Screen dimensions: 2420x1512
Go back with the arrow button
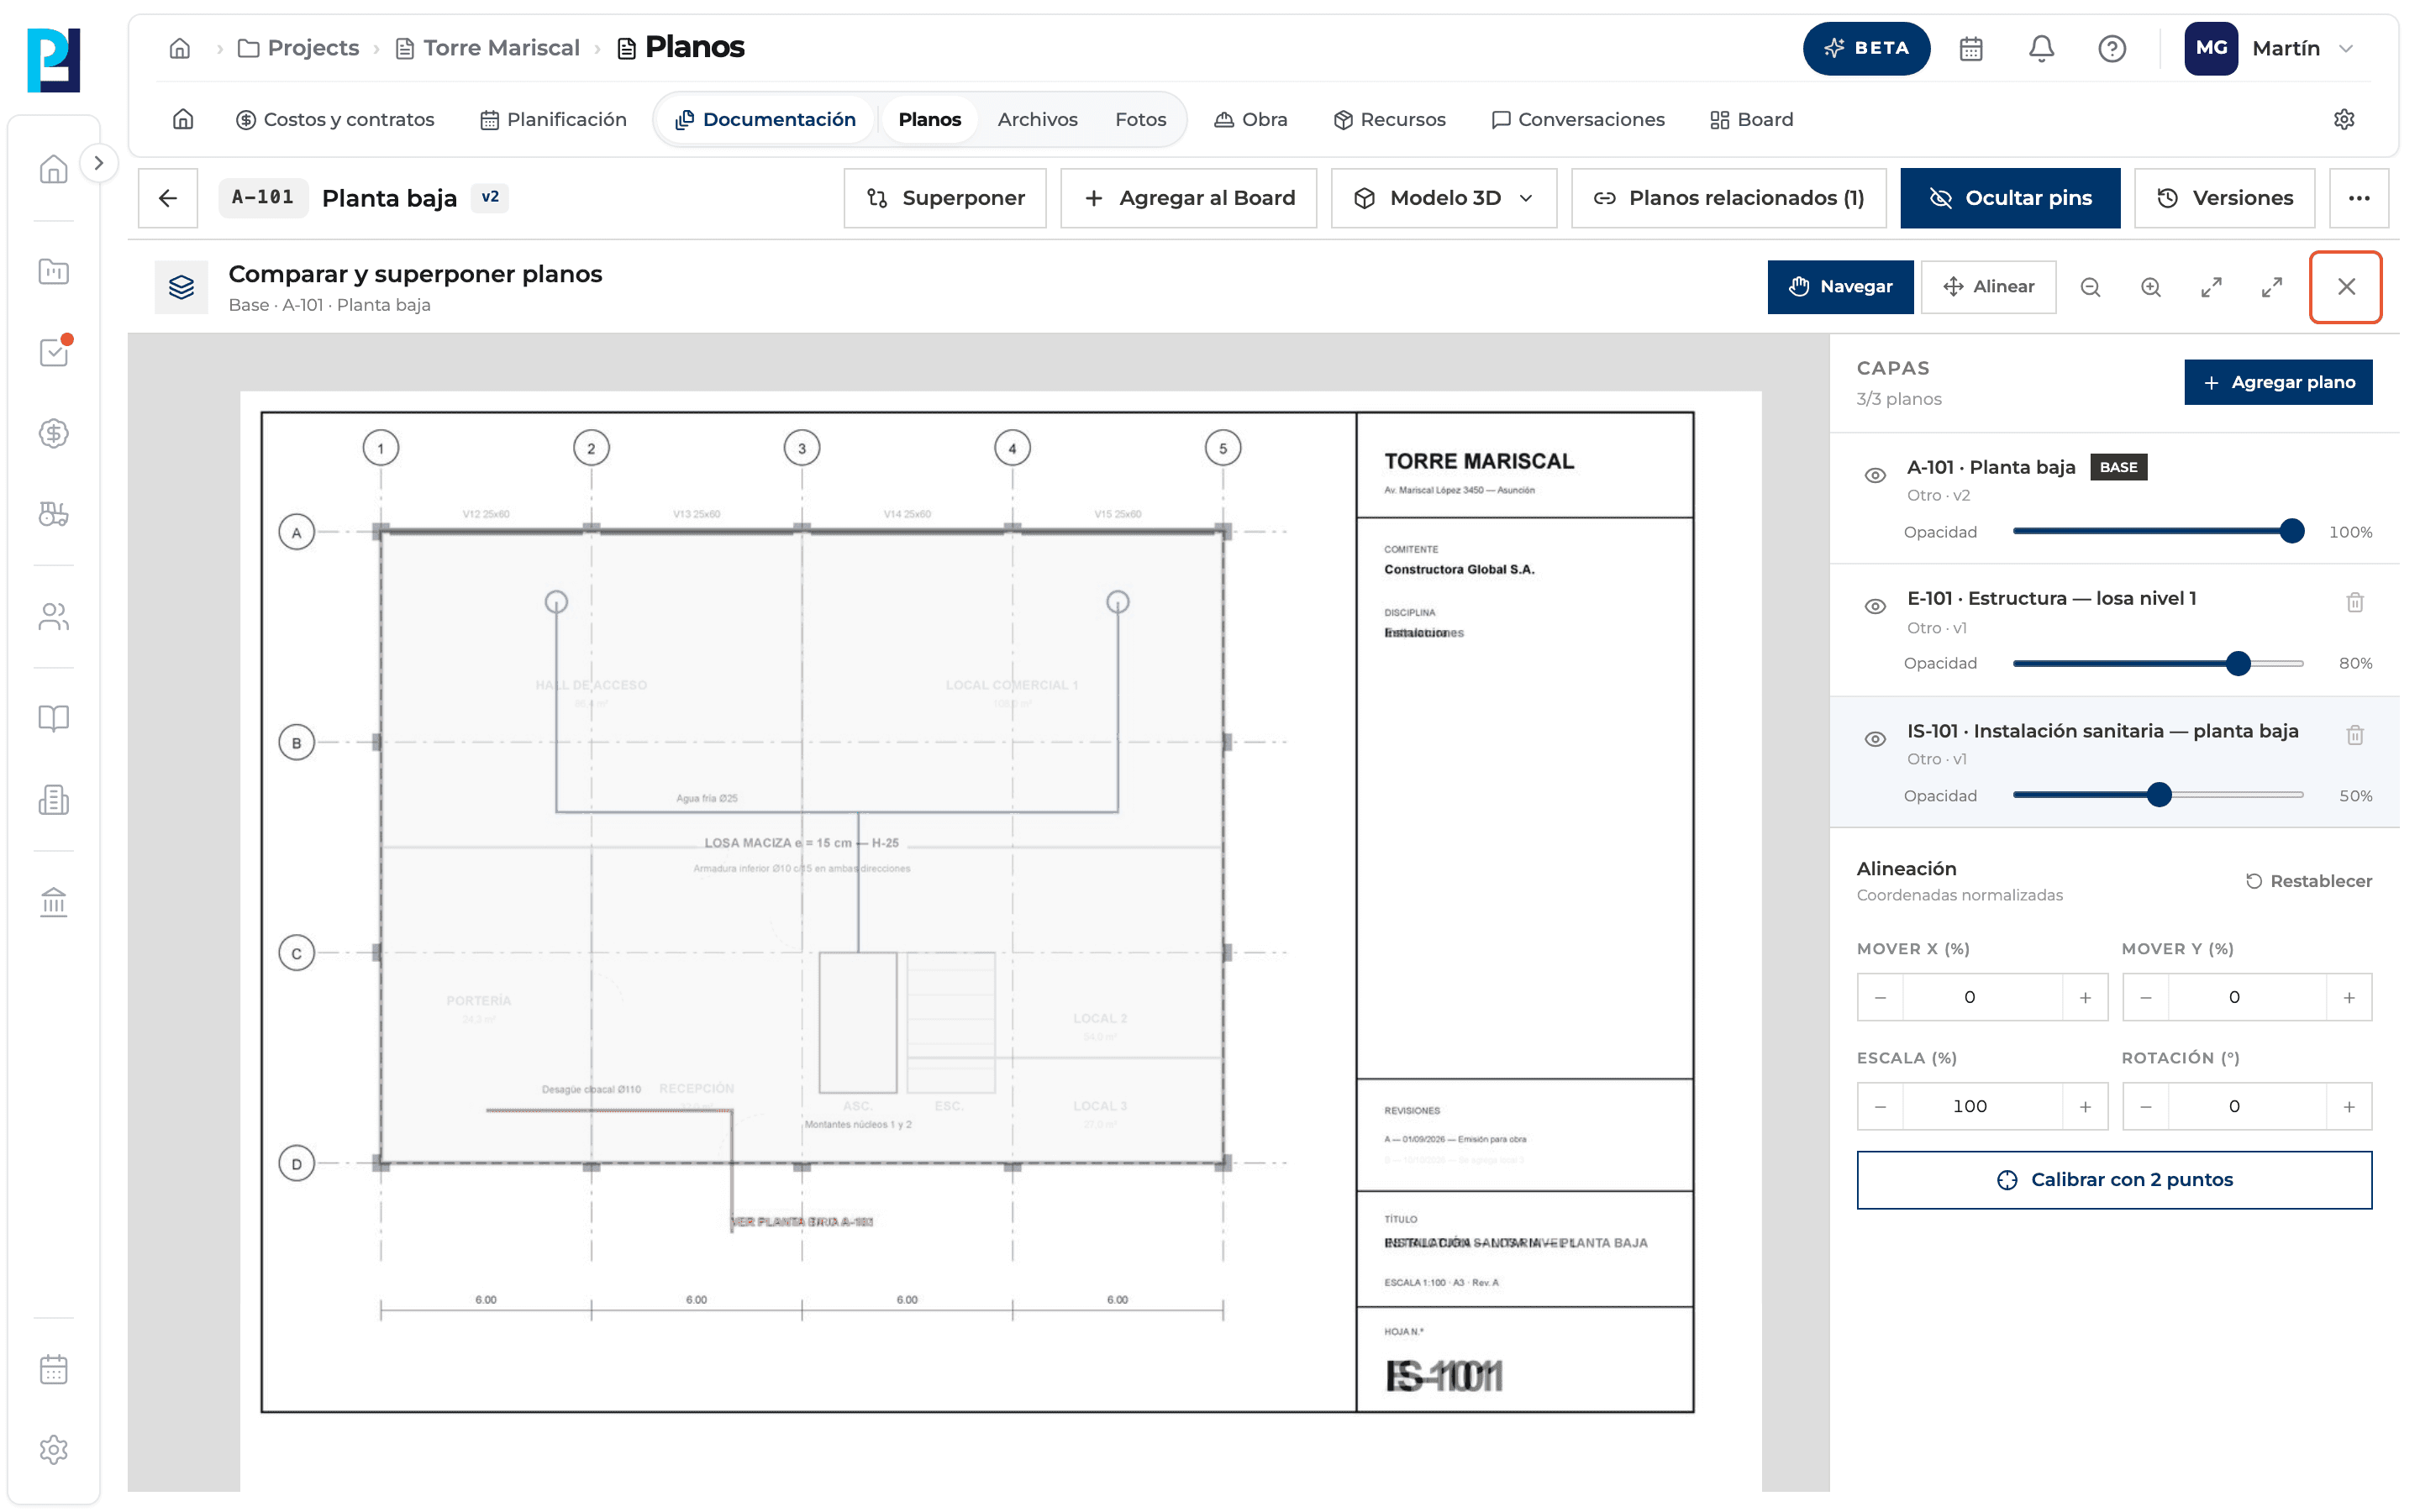pos(168,198)
